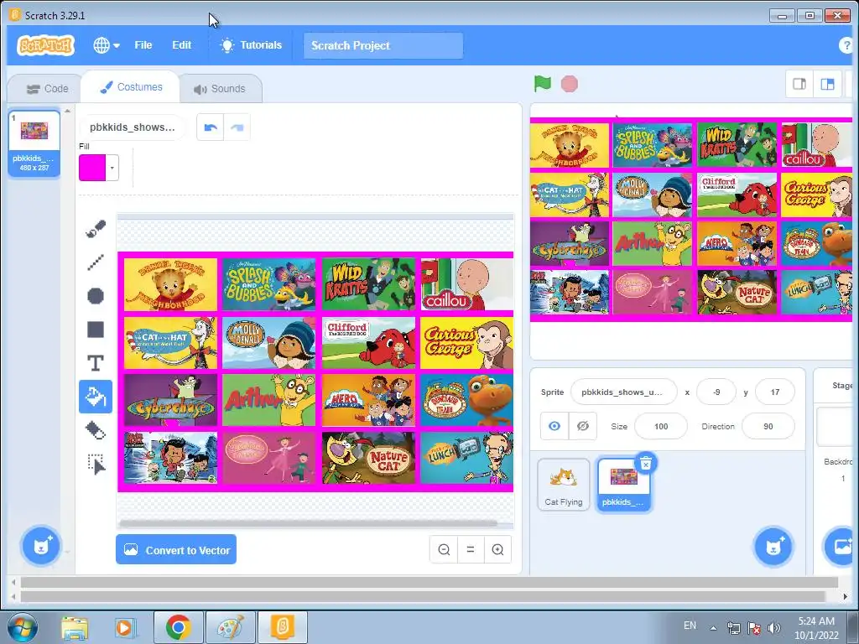Click the canvas horizontal scrollbar
Image resolution: width=859 pixels, height=644 pixels.
308,523
